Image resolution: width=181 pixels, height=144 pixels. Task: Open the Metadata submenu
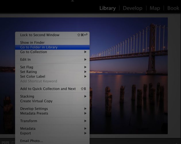tap(52, 128)
